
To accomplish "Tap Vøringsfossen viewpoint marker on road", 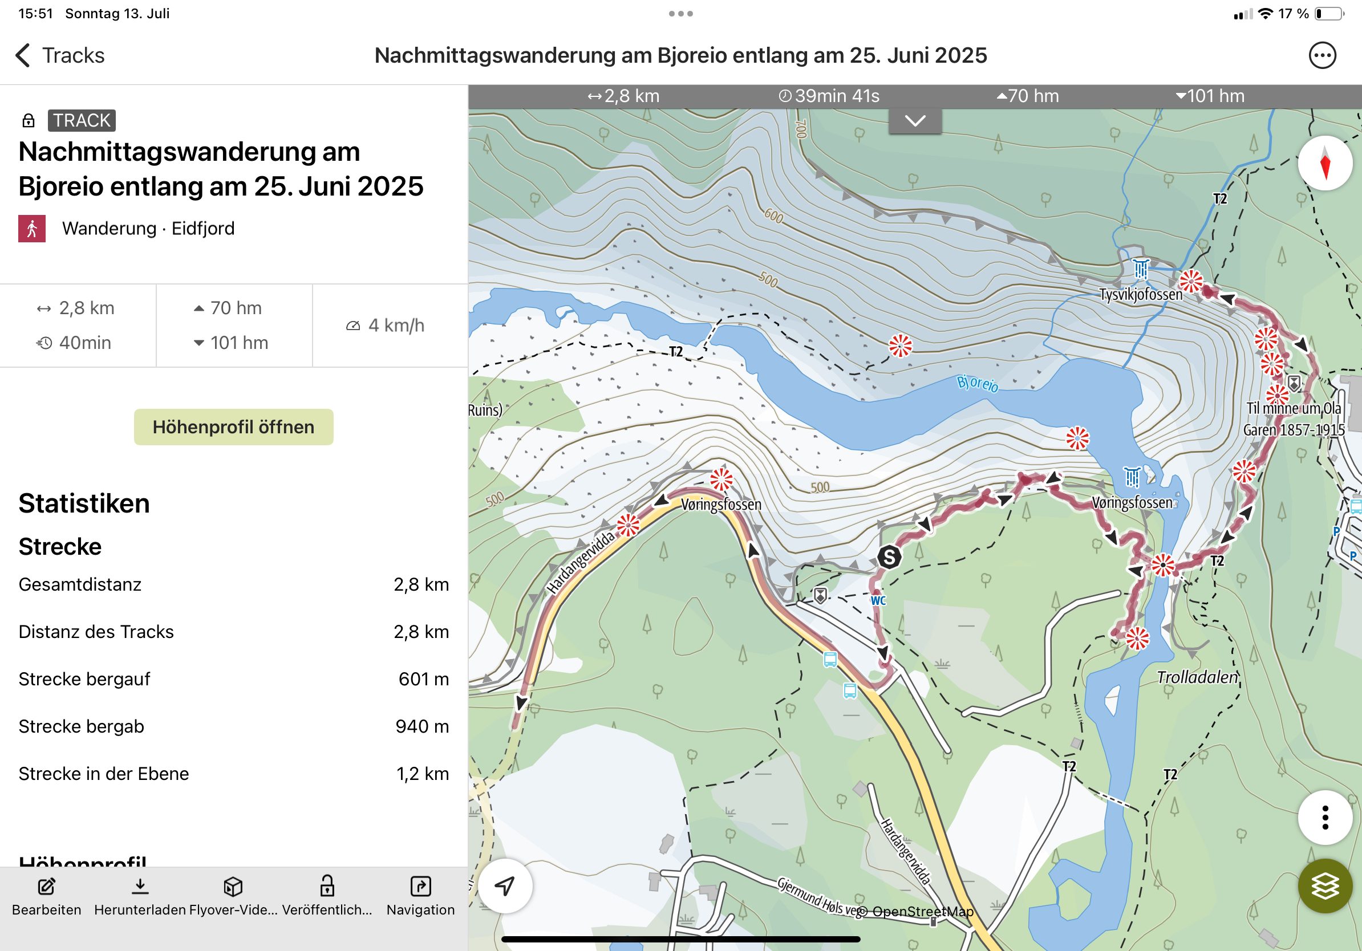I will (x=721, y=479).
